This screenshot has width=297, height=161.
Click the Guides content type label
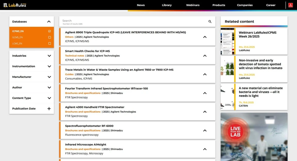(69, 74)
